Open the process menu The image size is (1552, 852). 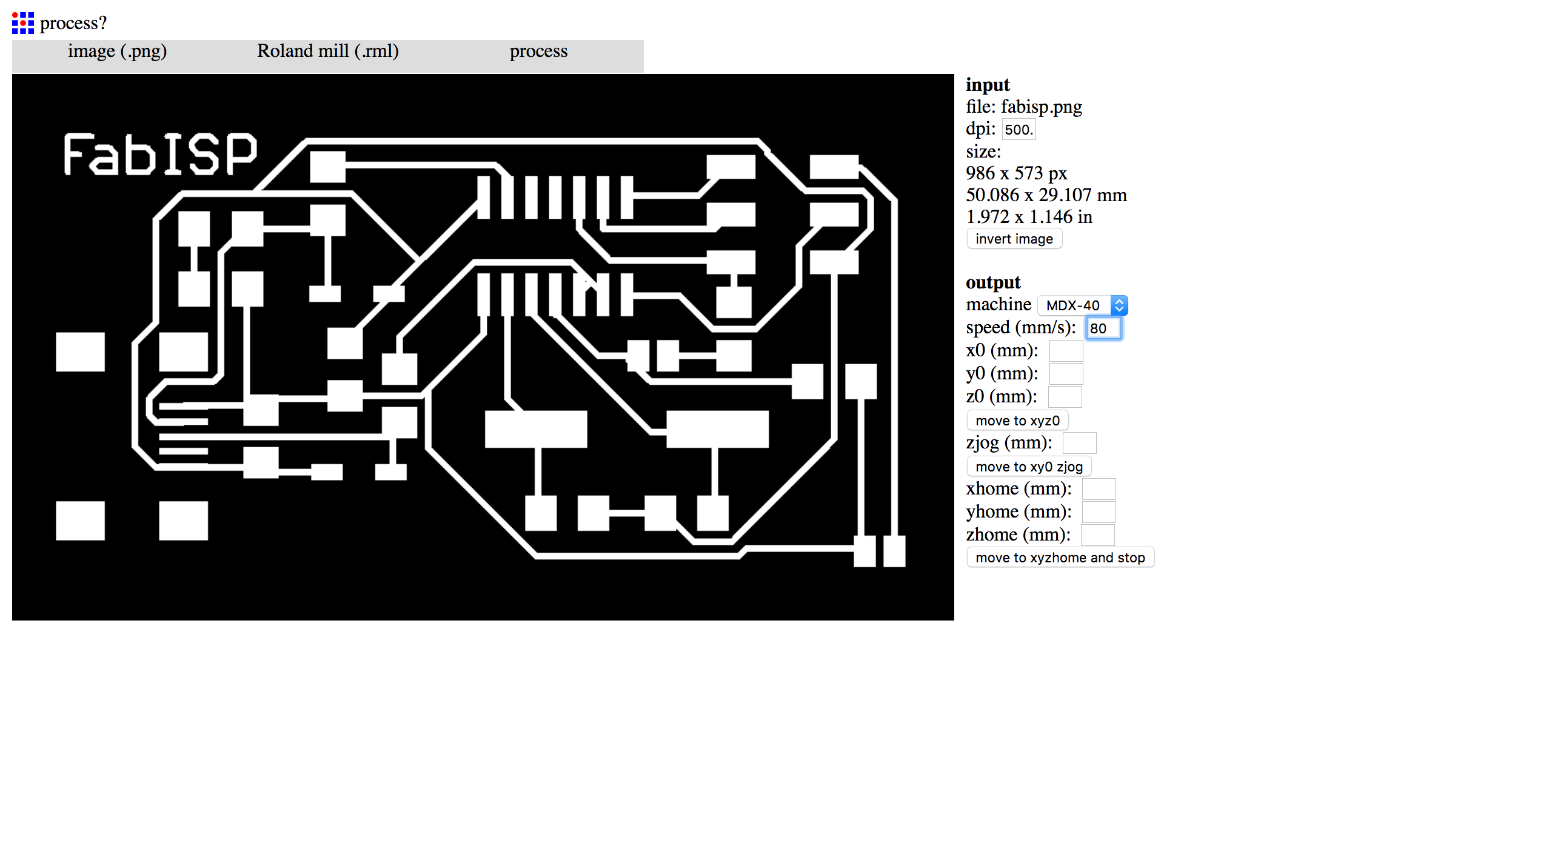point(538,52)
